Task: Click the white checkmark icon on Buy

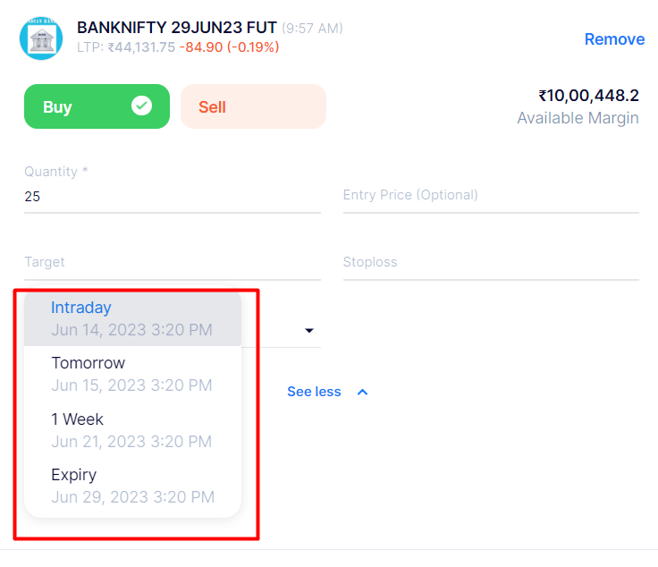Action: pyautogui.click(x=141, y=106)
